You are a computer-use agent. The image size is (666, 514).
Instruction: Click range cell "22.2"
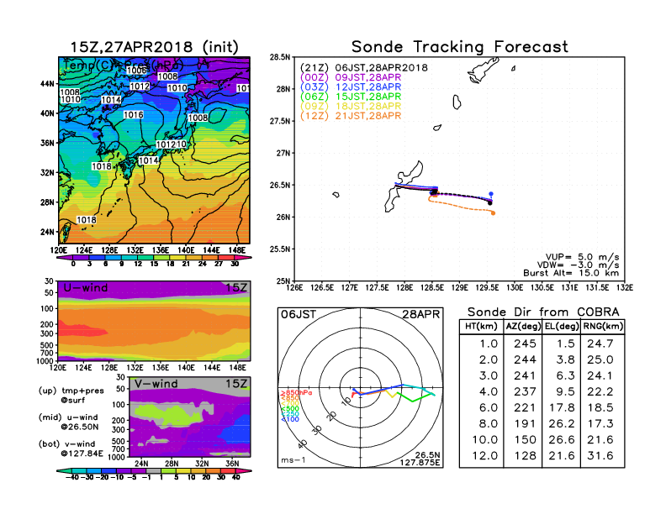[x=600, y=391]
